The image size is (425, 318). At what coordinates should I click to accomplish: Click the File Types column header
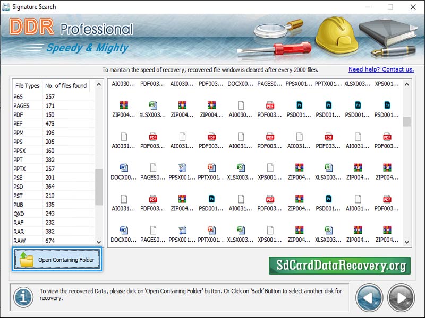[x=27, y=86]
